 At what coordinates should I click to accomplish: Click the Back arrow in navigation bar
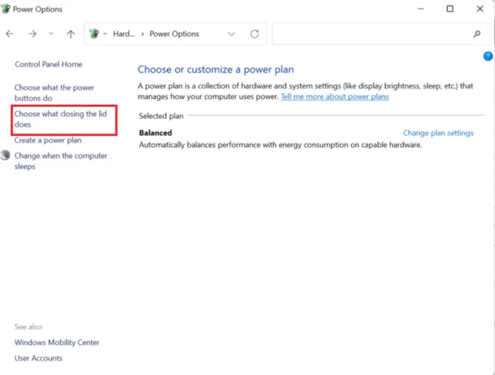click(x=10, y=34)
